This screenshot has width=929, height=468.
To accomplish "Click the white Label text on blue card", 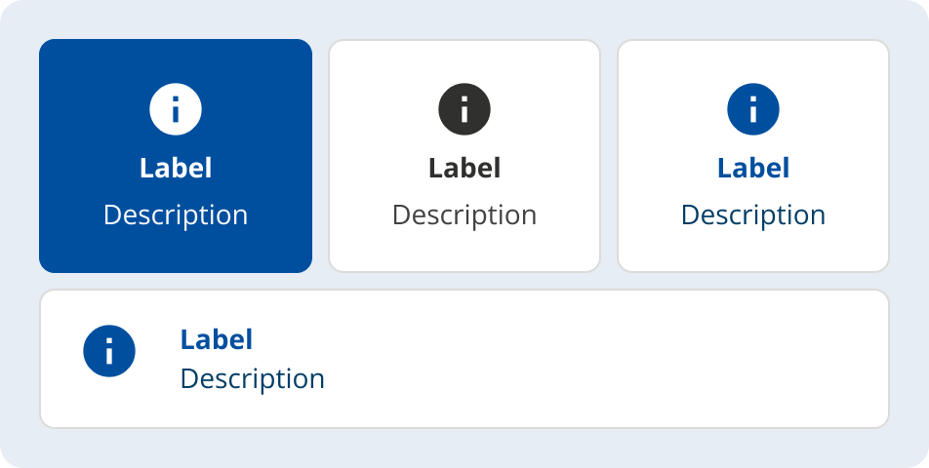I will click(176, 168).
